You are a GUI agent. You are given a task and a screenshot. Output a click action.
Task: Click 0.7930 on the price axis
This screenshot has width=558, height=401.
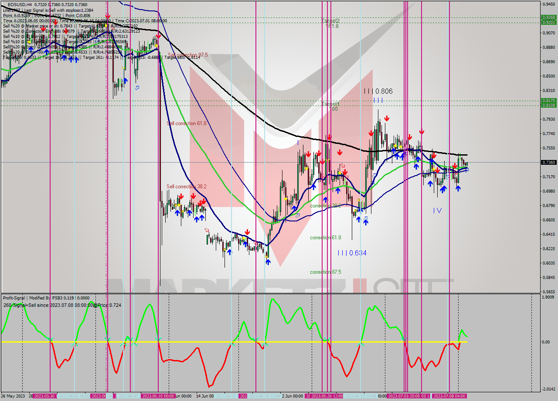click(x=549, y=119)
